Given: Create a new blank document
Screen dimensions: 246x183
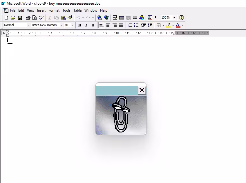Looking at the screenshot, I should 6,18.
